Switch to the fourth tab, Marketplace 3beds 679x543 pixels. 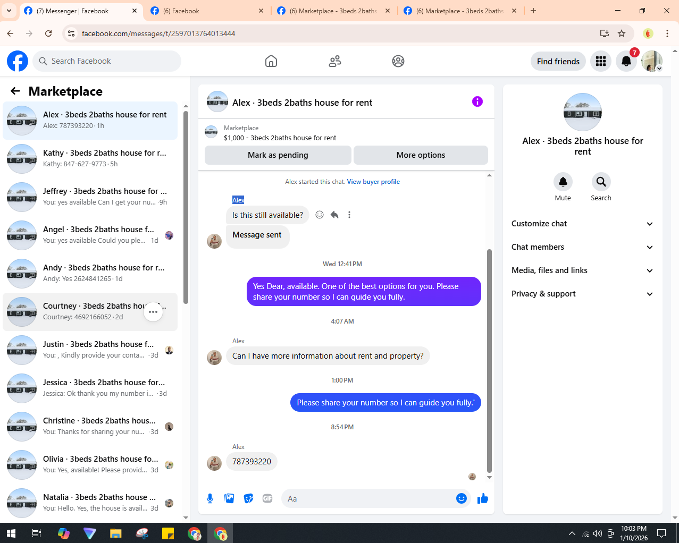(x=460, y=11)
